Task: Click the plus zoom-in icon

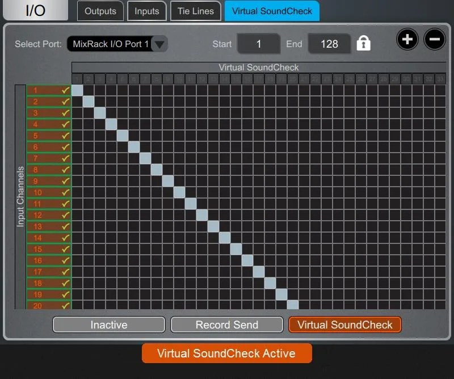Action: coord(407,39)
